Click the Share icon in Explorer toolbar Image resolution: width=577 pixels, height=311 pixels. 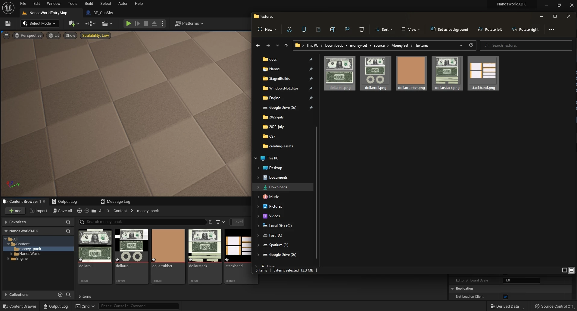[347, 30]
